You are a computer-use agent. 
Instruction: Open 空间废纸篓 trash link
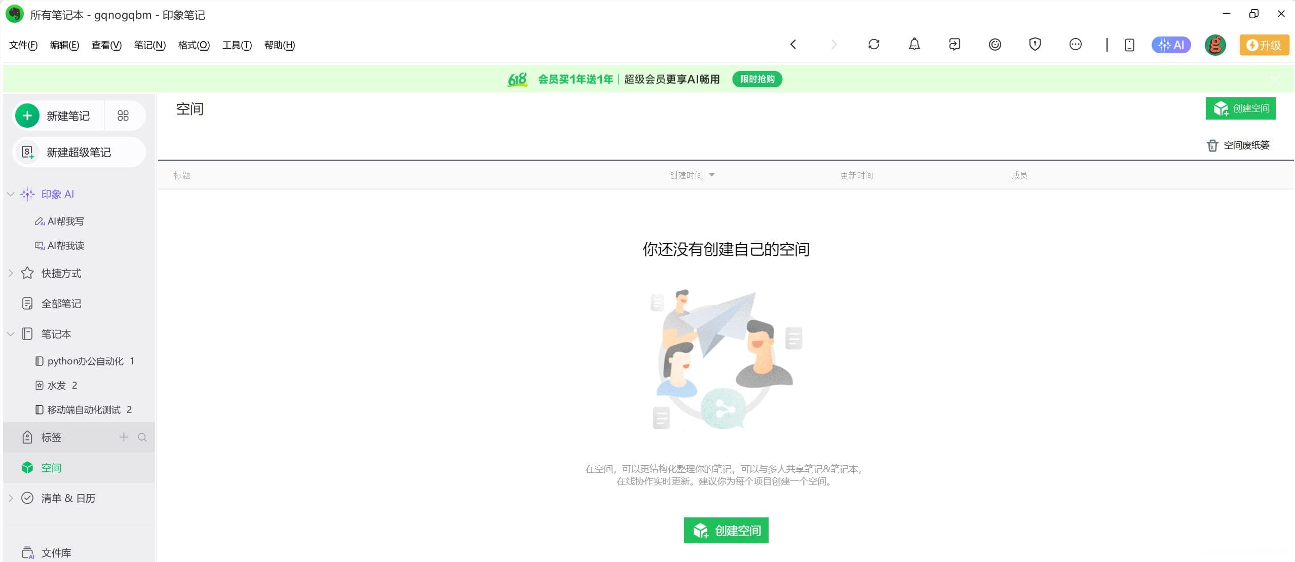pos(1238,145)
